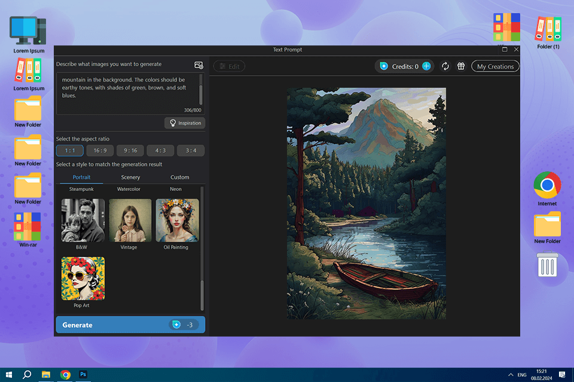Select the Internet Chrome desktop icon
Image resolution: width=574 pixels, height=382 pixels.
click(547, 189)
